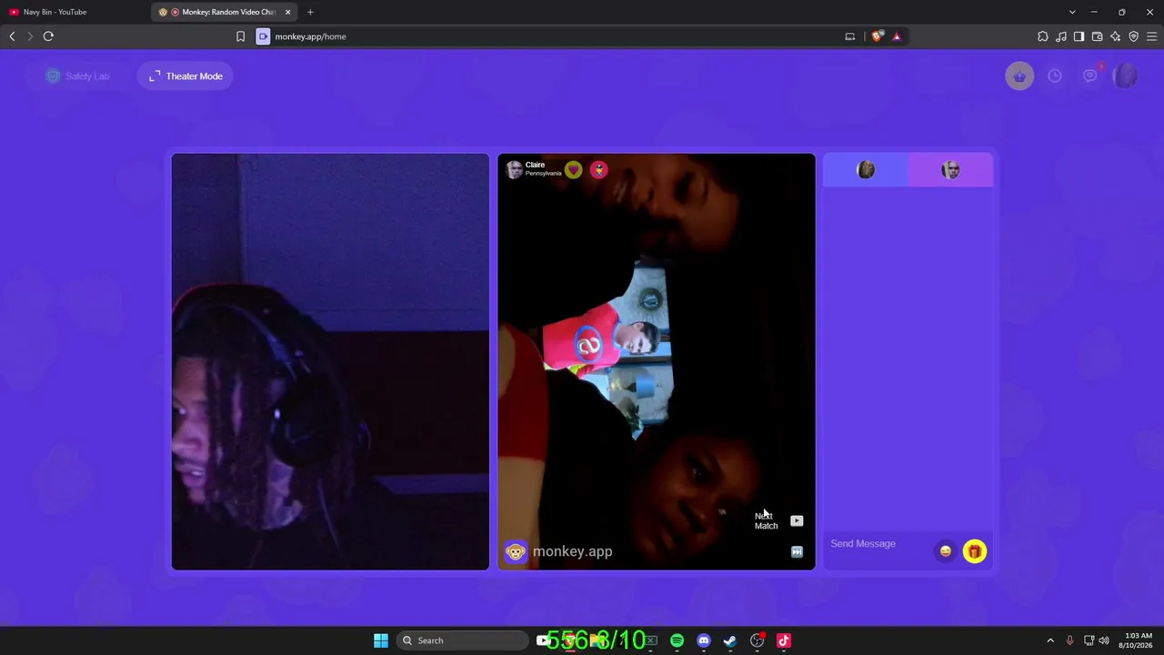Open the emoji picker in chat
The image size is (1164, 655).
tap(946, 551)
